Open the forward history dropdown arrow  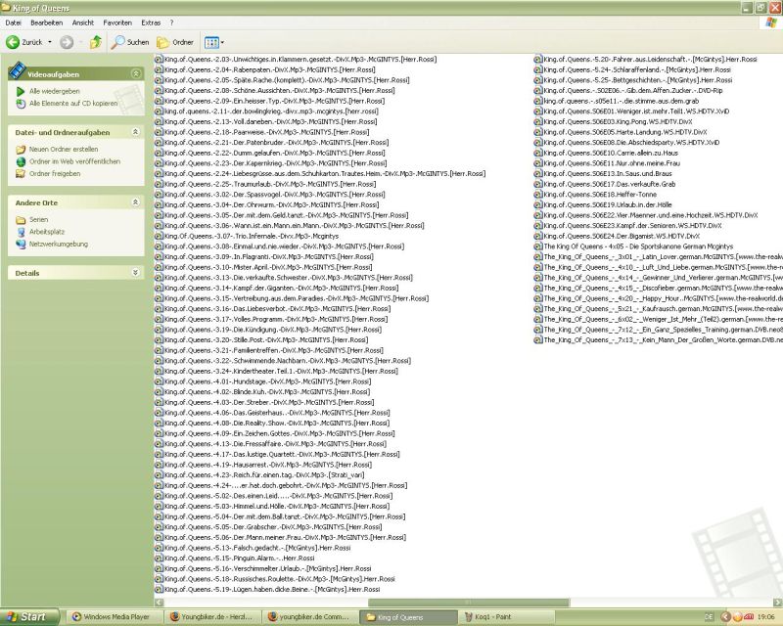tap(80, 42)
